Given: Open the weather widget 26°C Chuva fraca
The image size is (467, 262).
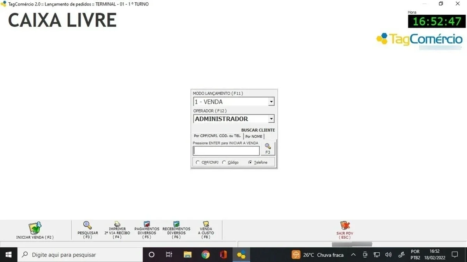Looking at the screenshot, I should tap(318, 255).
